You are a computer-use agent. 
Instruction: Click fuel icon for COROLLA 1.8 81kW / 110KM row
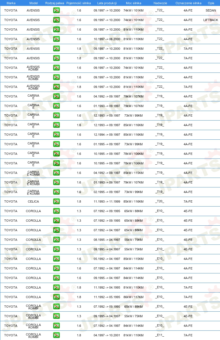[56, 287]
